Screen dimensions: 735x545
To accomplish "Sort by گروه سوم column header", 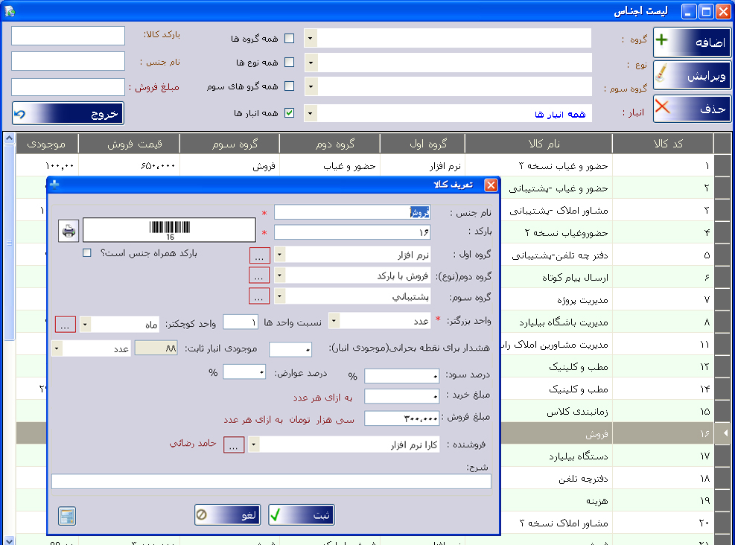I will pos(229,144).
